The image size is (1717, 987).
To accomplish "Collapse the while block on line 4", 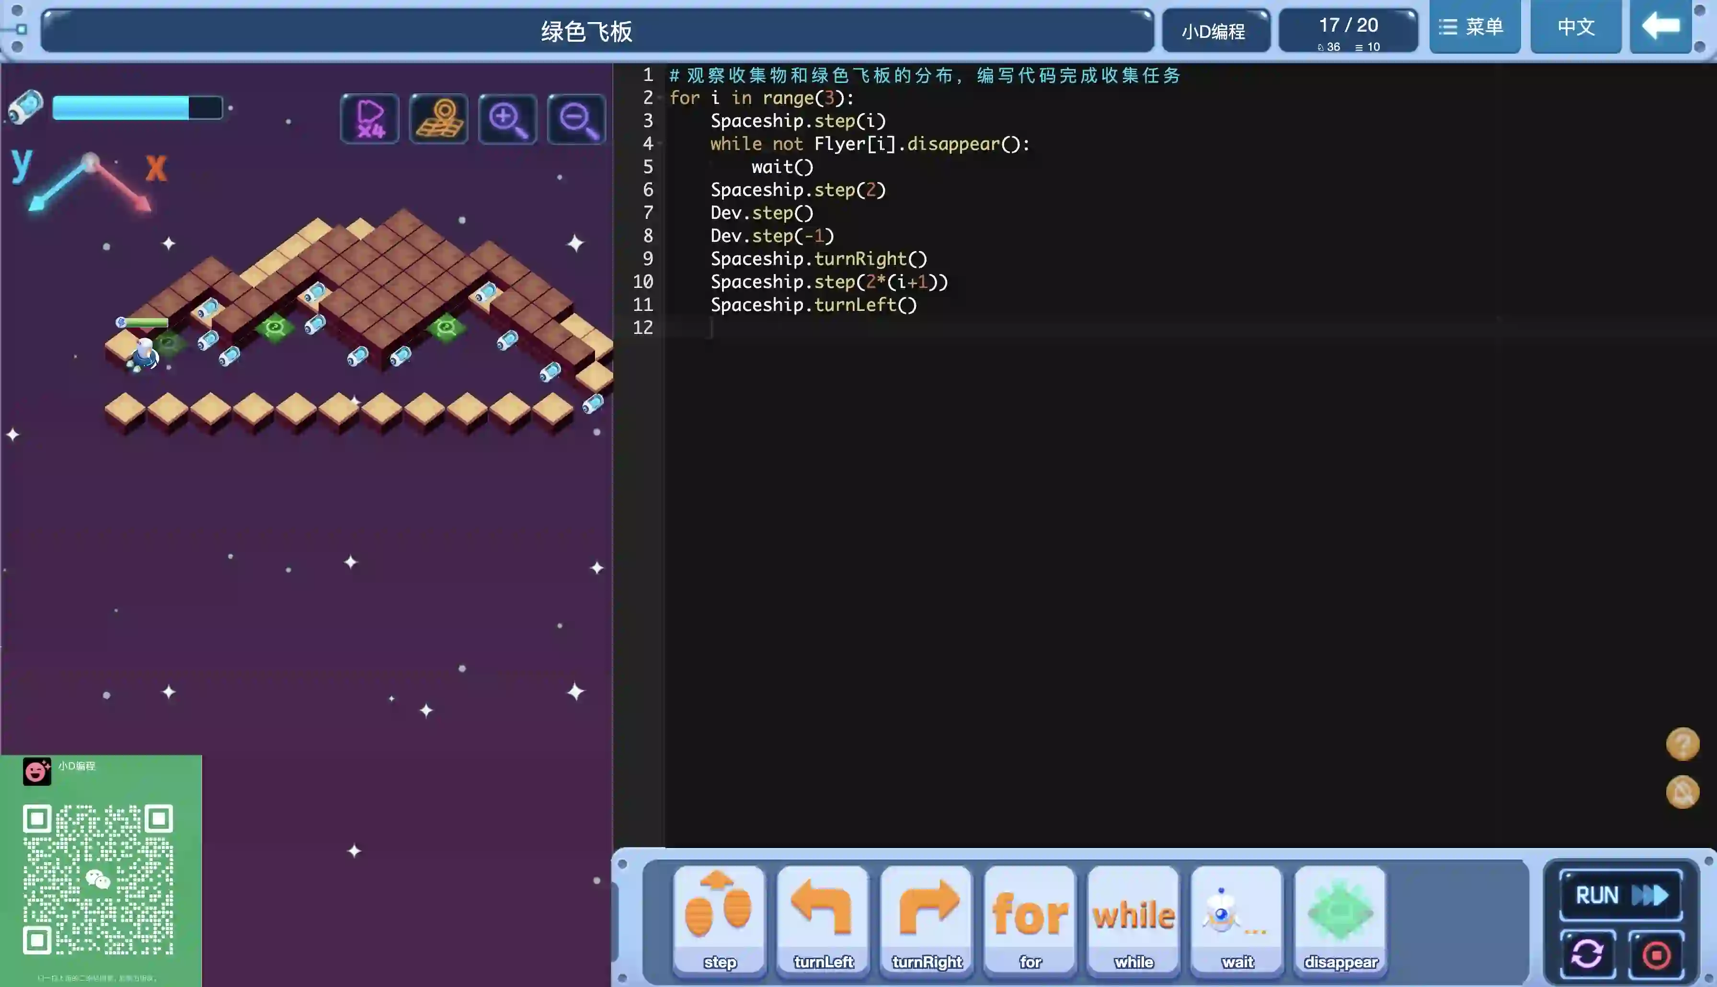I will pos(660,144).
